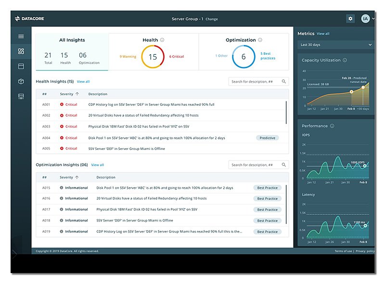This screenshot has height=286, width=385.
Task: Click the info icon next to Health
Action: click(x=162, y=40)
